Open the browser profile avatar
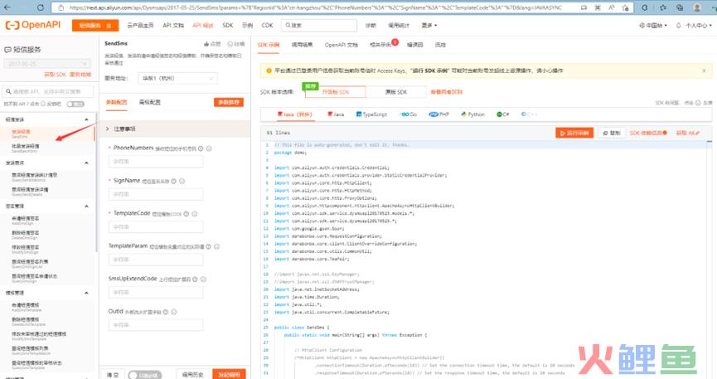 click(x=697, y=7)
